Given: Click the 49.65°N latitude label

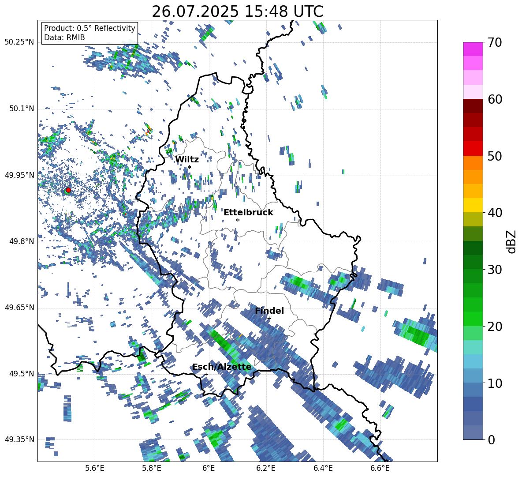Looking at the screenshot, I should point(19,307).
